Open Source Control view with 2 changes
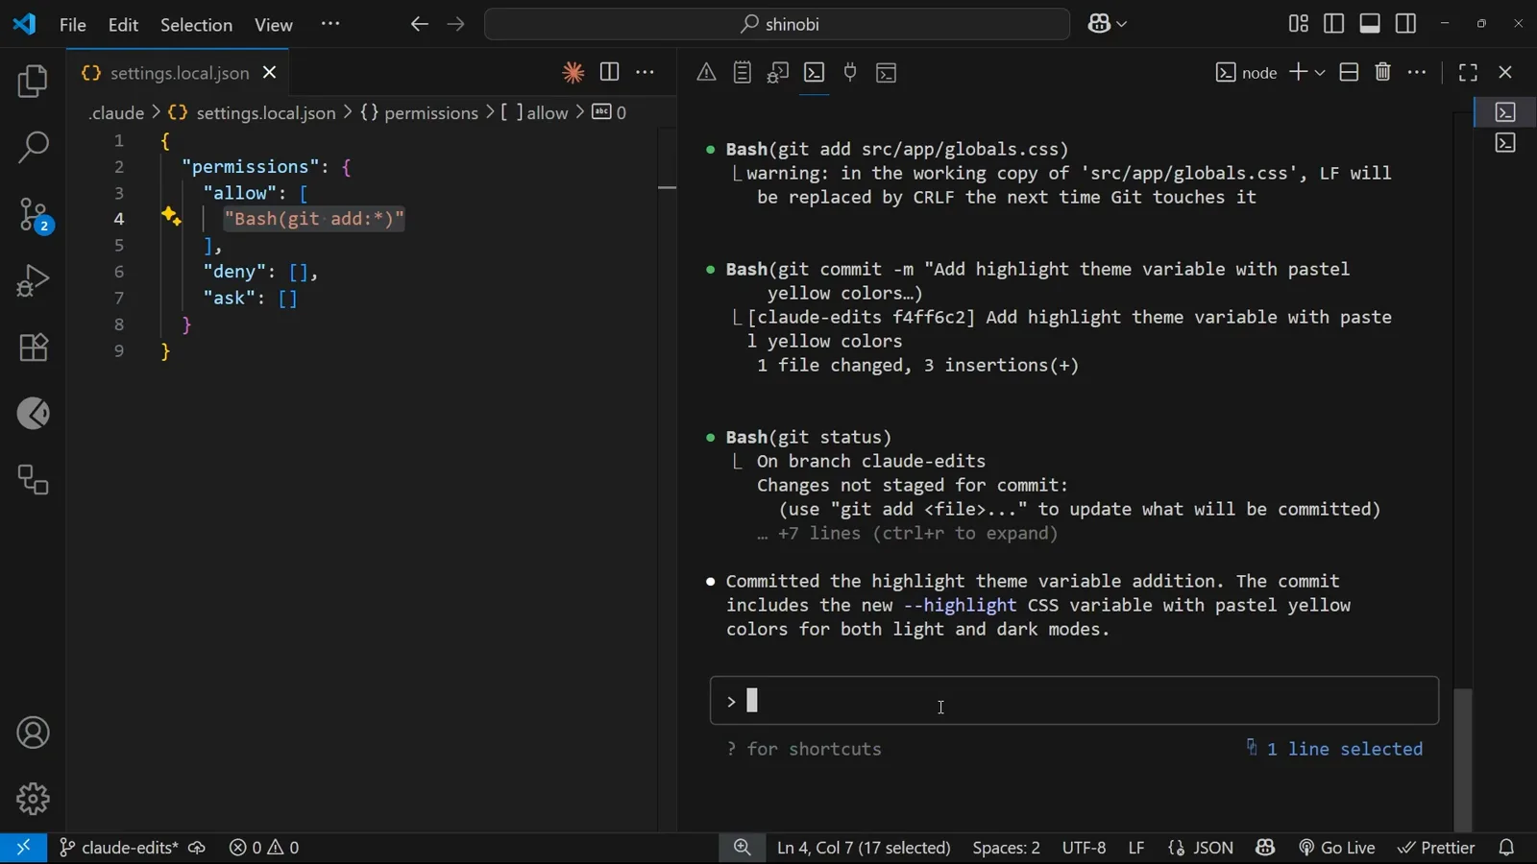This screenshot has height=864, width=1537. 33,215
